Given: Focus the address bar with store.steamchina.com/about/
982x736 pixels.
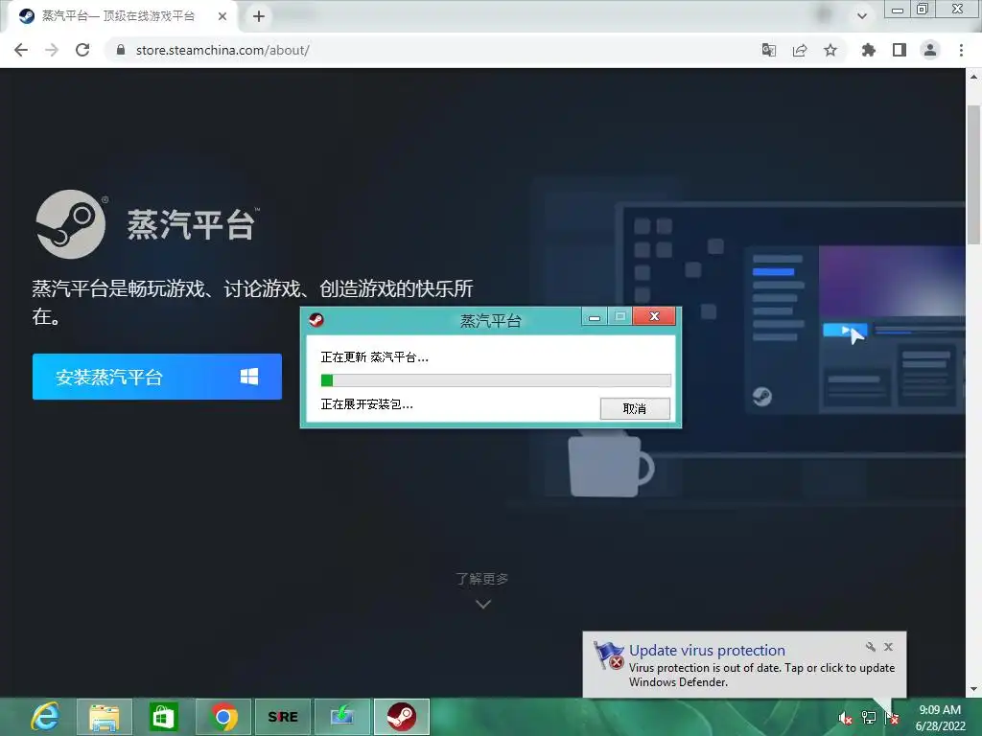Looking at the screenshot, I should point(433,50).
